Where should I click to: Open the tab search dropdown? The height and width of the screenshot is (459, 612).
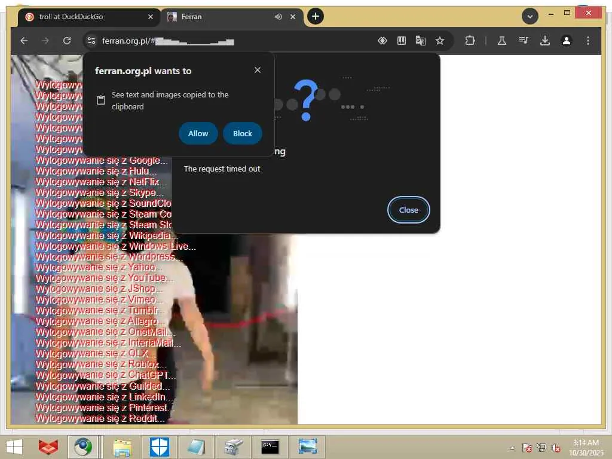530,16
